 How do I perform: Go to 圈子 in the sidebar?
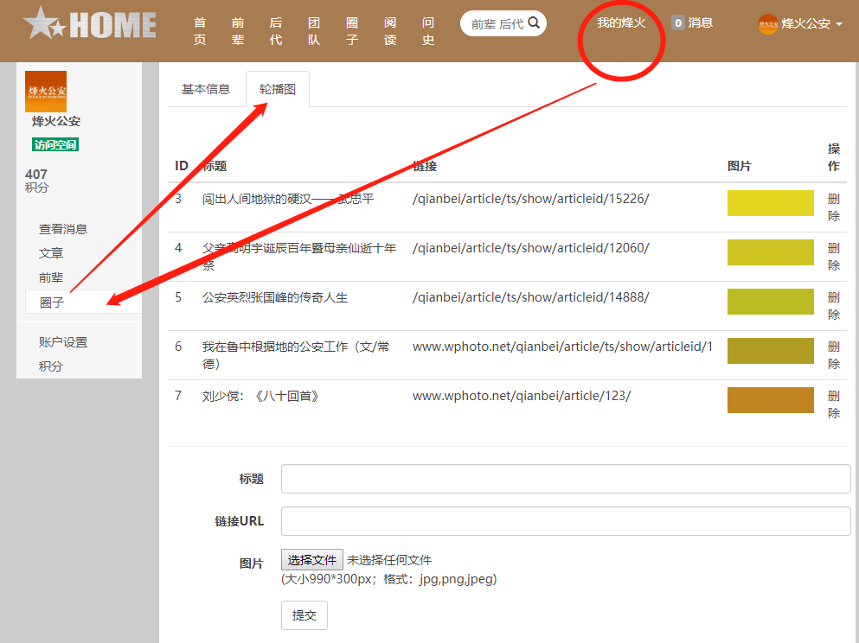point(52,302)
